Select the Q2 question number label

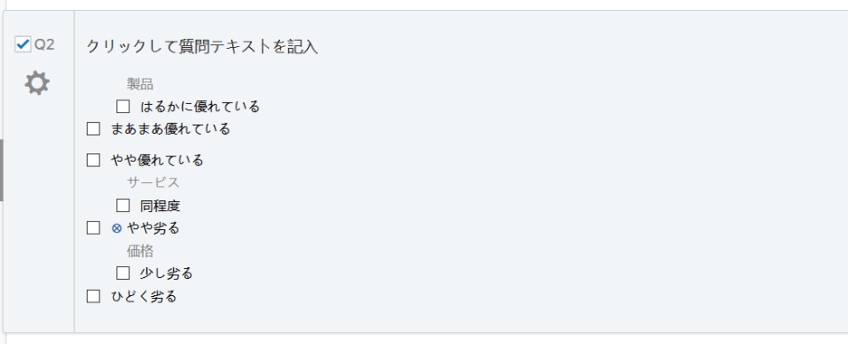click(x=44, y=45)
